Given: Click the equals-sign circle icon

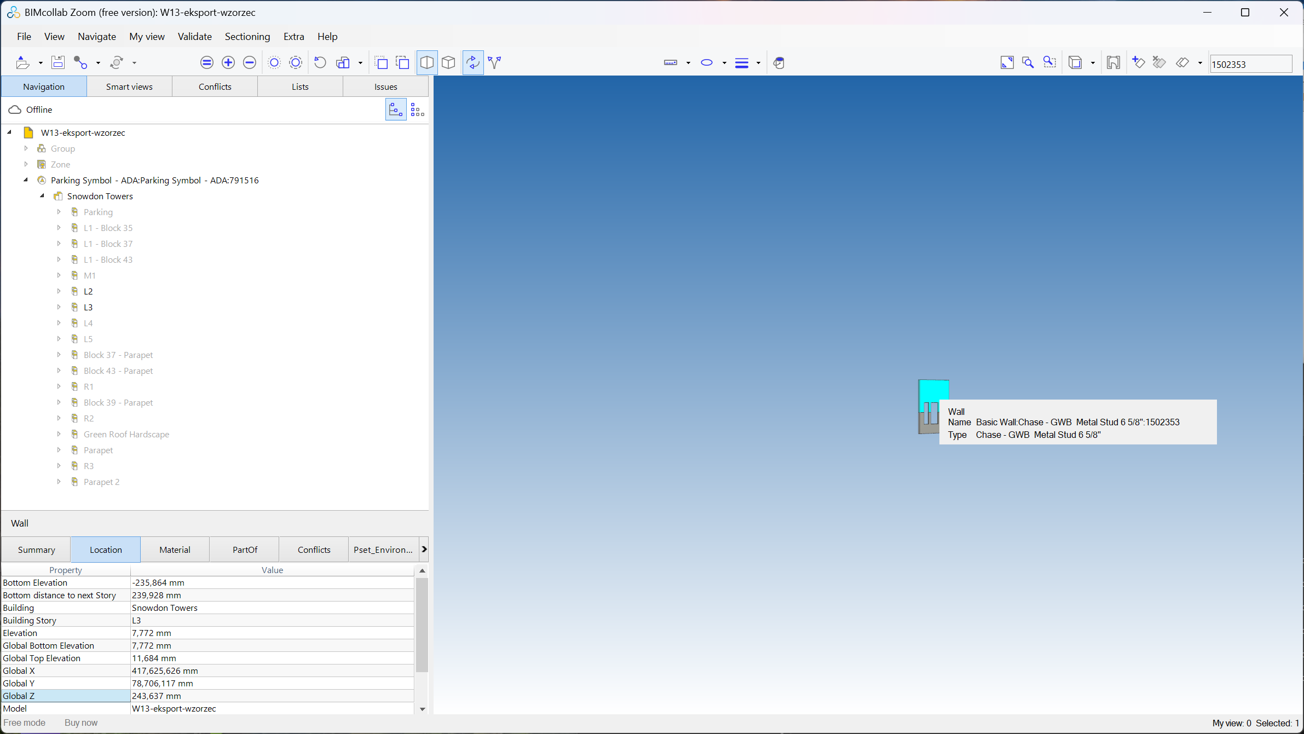Looking at the screenshot, I should [207, 63].
